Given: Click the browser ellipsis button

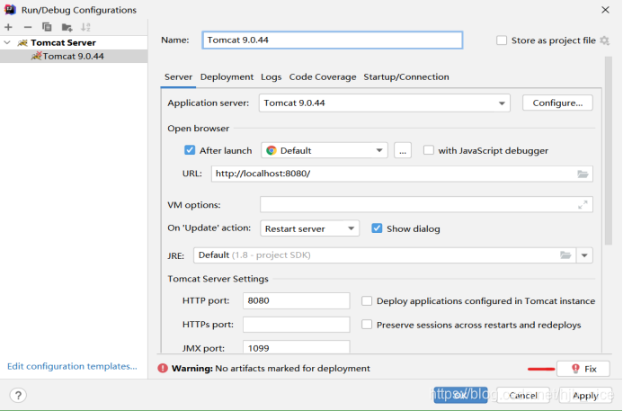Looking at the screenshot, I should [x=403, y=151].
